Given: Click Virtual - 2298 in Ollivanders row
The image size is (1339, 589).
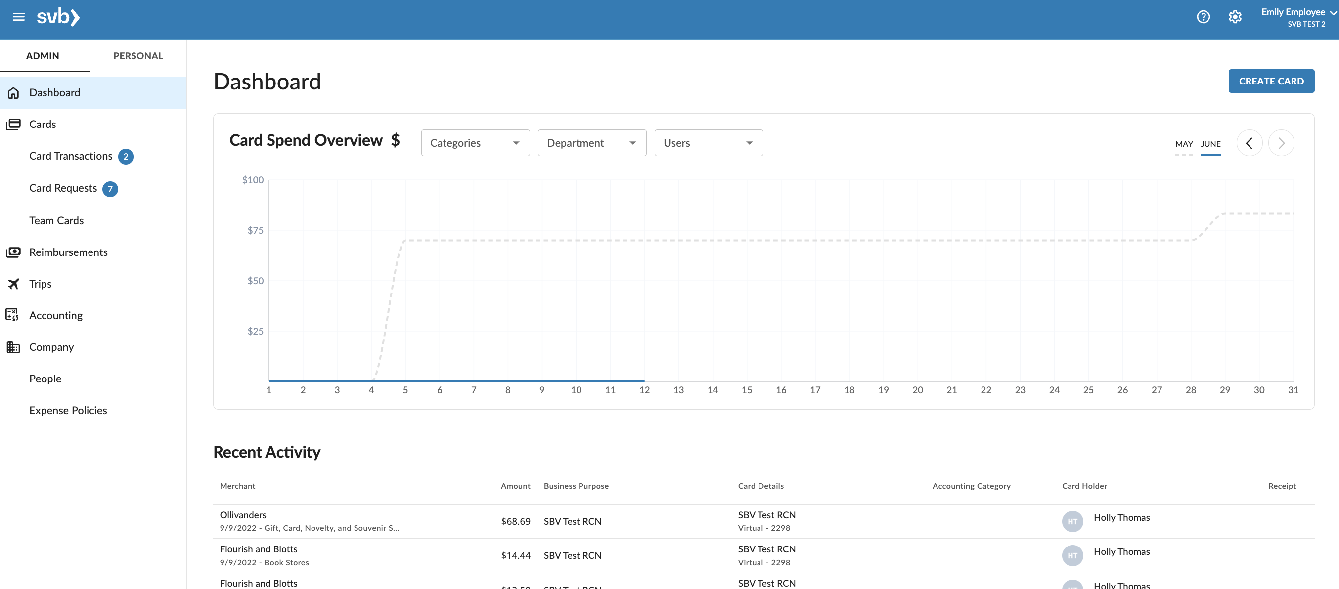Looking at the screenshot, I should pos(763,528).
